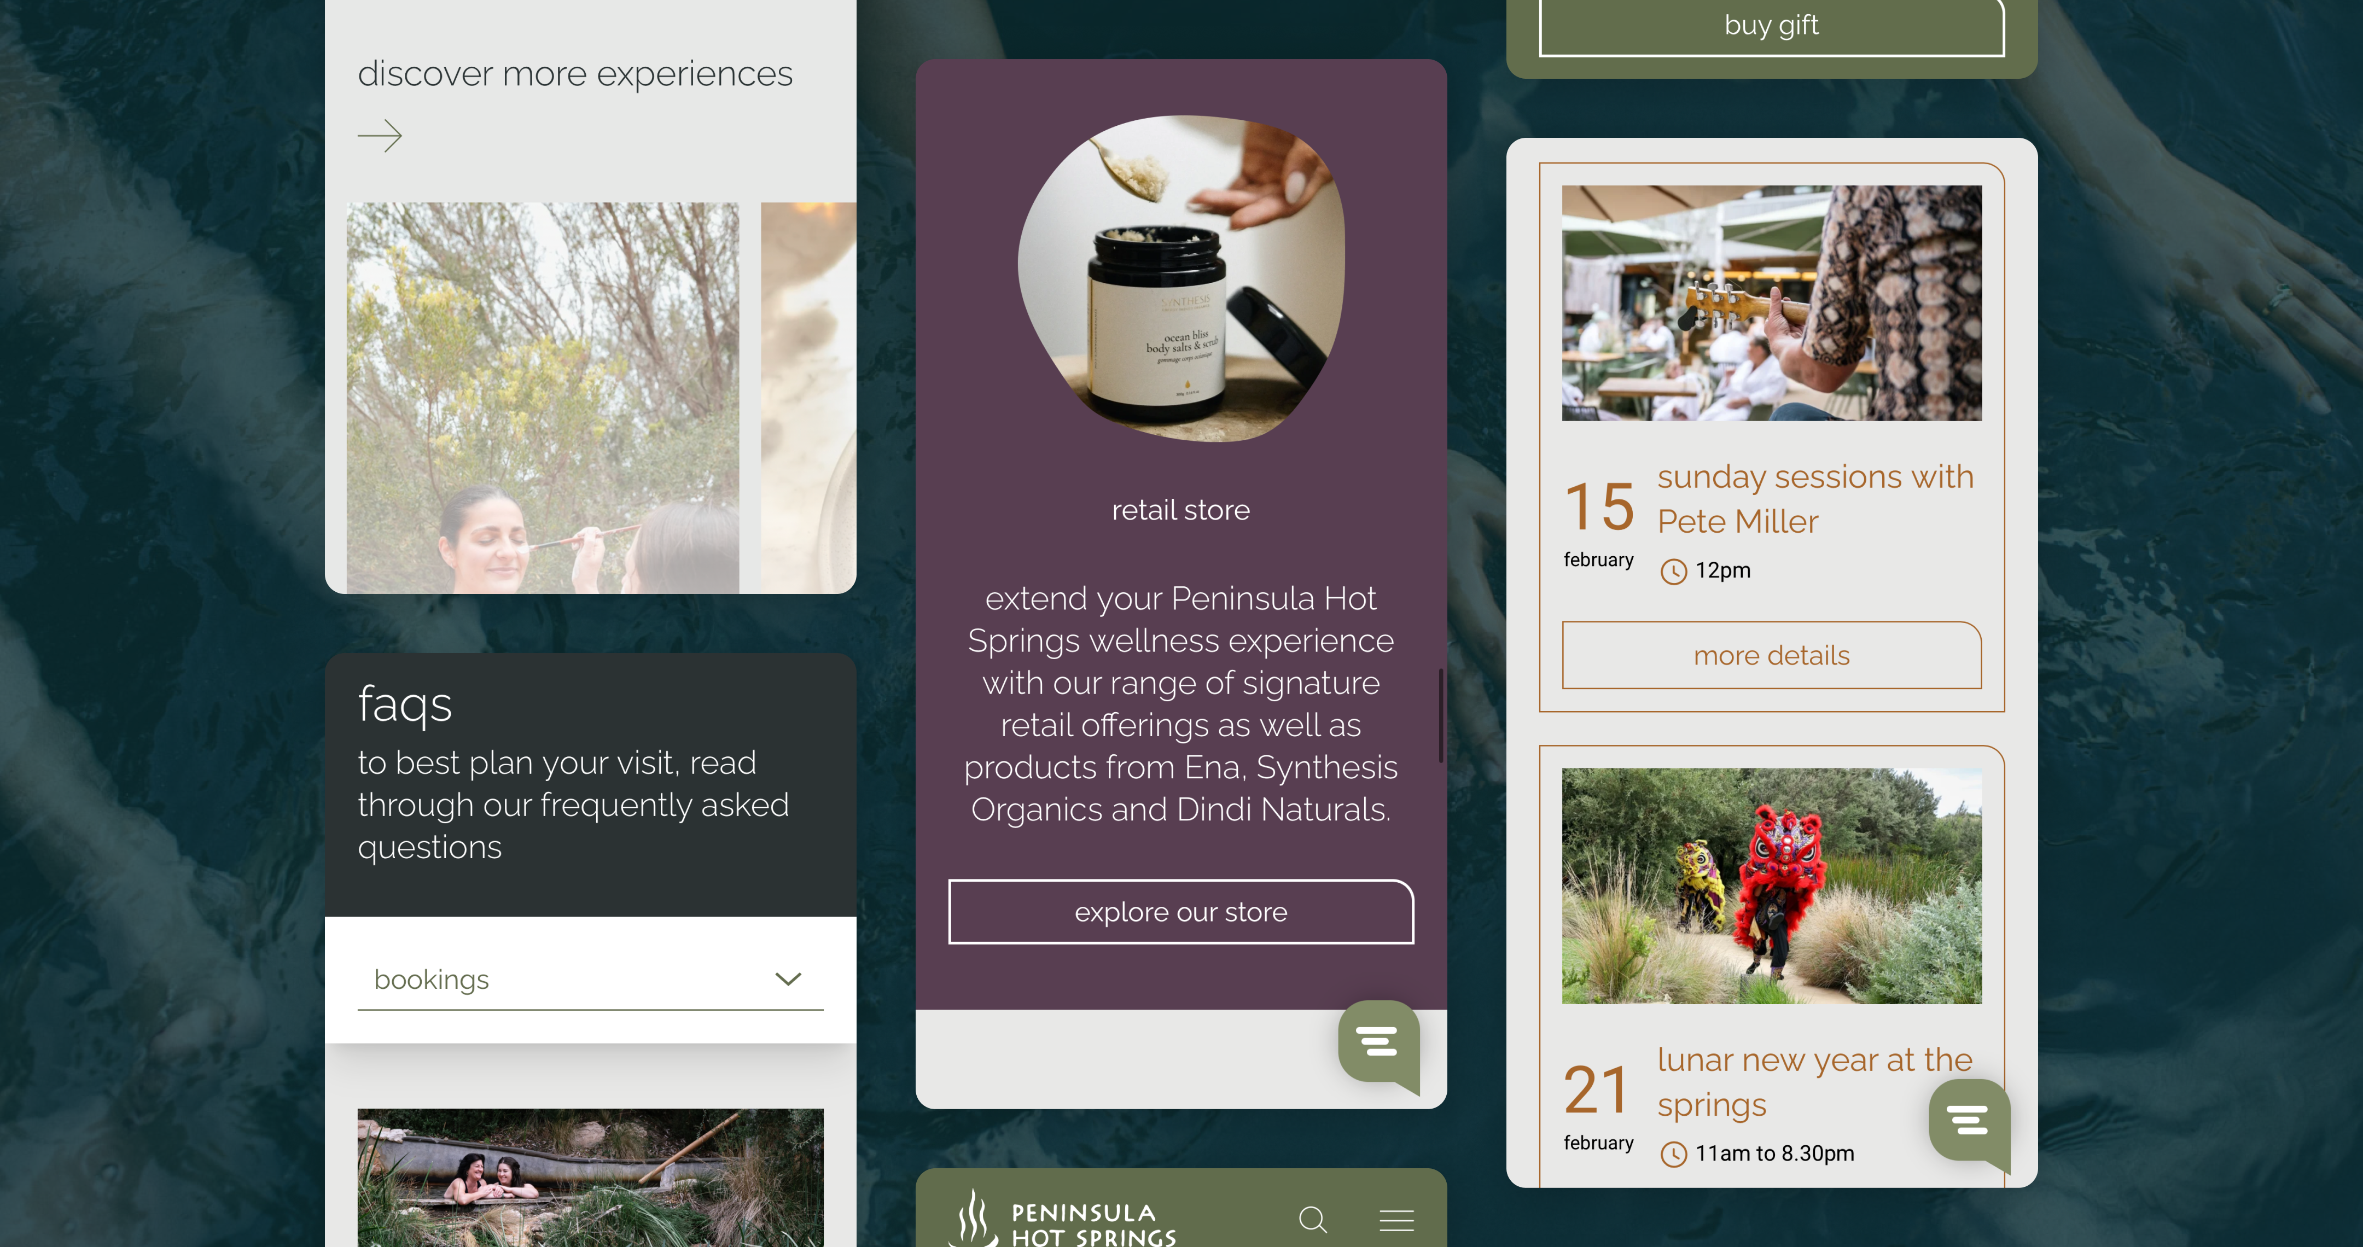This screenshot has width=2363, height=1247.
Task: Click the lion dance event photo
Action: click(1771, 887)
